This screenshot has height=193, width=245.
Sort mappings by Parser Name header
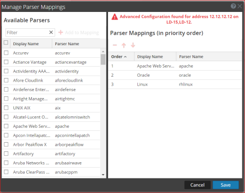point(209,57)
